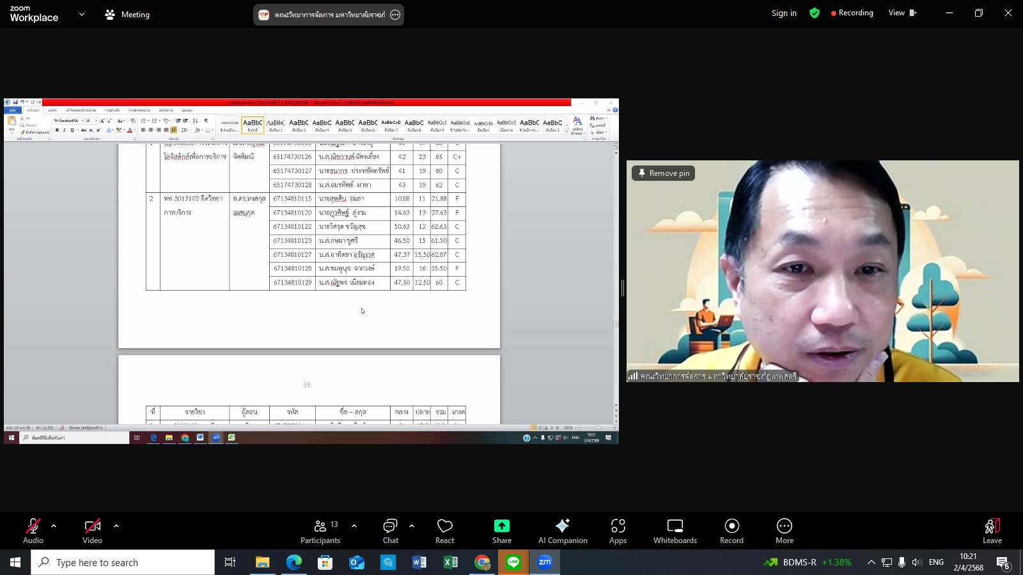Click the React heart icon

point(444,530)
